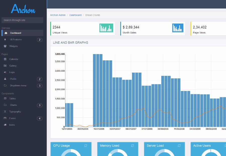Click the 06/30/2008 x-axis date label

(163, 129)
